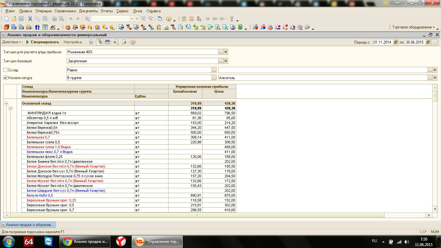
Task: Click the yellow information icon
Action: click(x=169, y=19)
